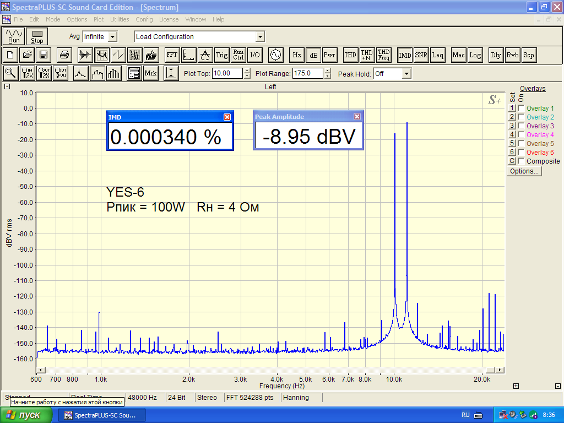Screen dimensions: 564x423
Task: Click the Plot Top input field
Action: point(226,73)
